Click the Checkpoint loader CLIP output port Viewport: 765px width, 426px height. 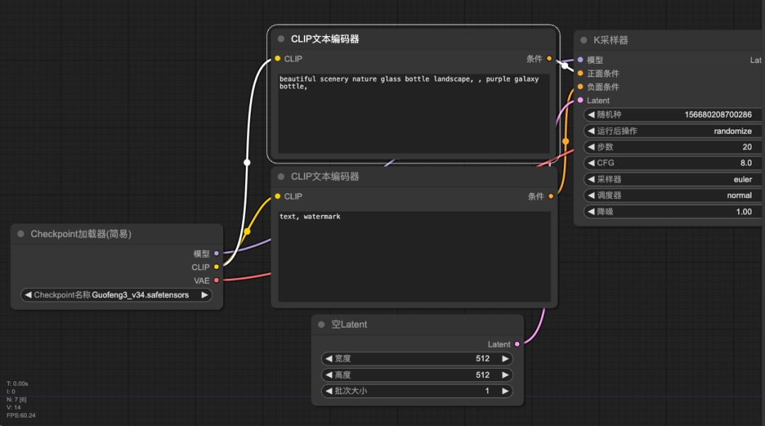pos(216,267)
